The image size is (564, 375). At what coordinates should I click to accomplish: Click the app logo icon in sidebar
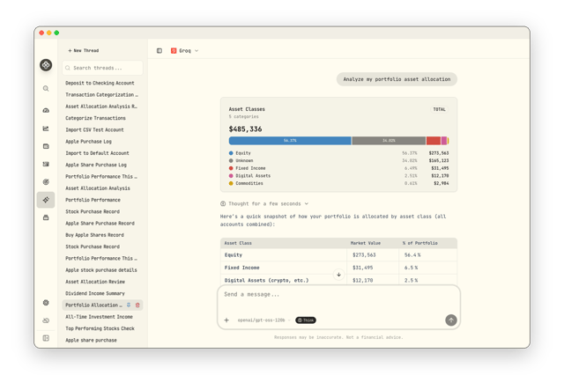[46, 65]
